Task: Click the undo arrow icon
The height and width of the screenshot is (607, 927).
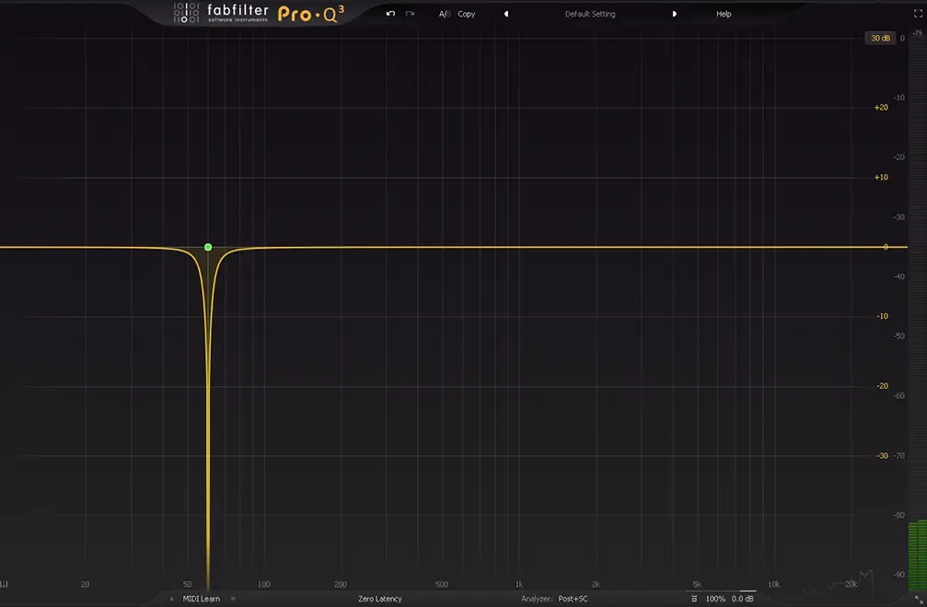Action: click(390, 14)
